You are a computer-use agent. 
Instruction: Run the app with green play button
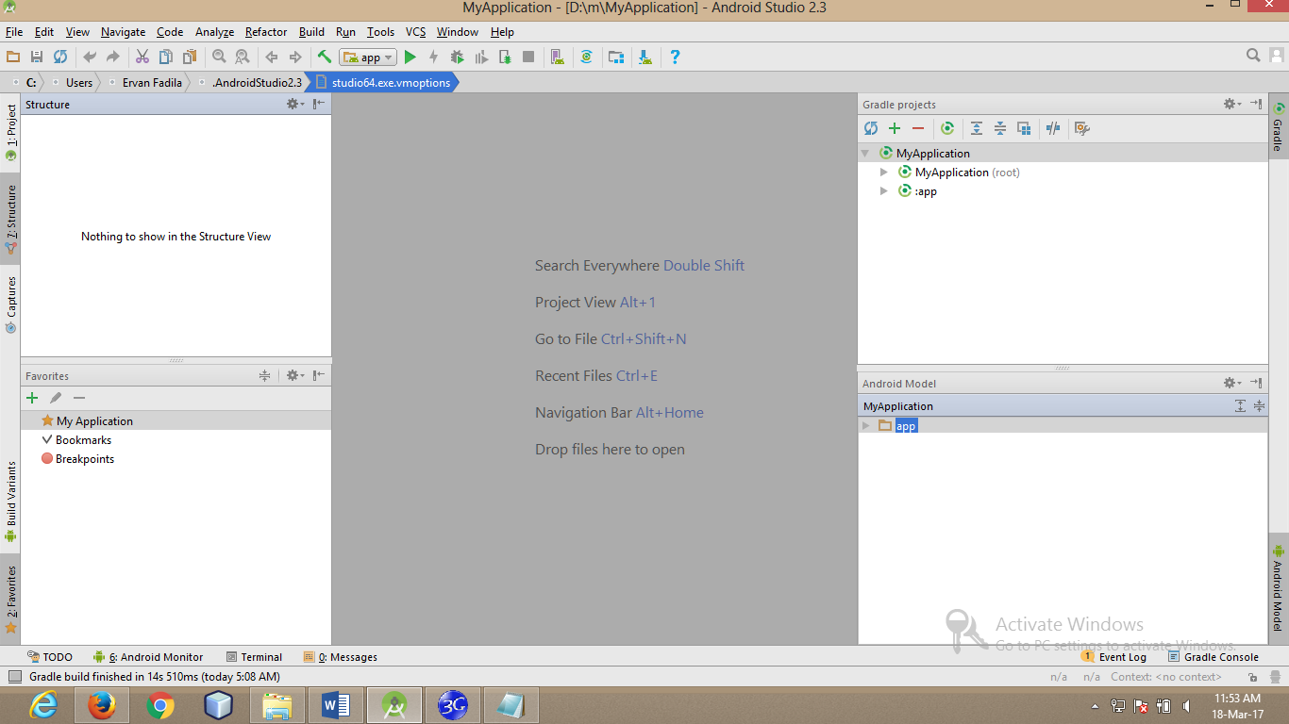[410, 57]
